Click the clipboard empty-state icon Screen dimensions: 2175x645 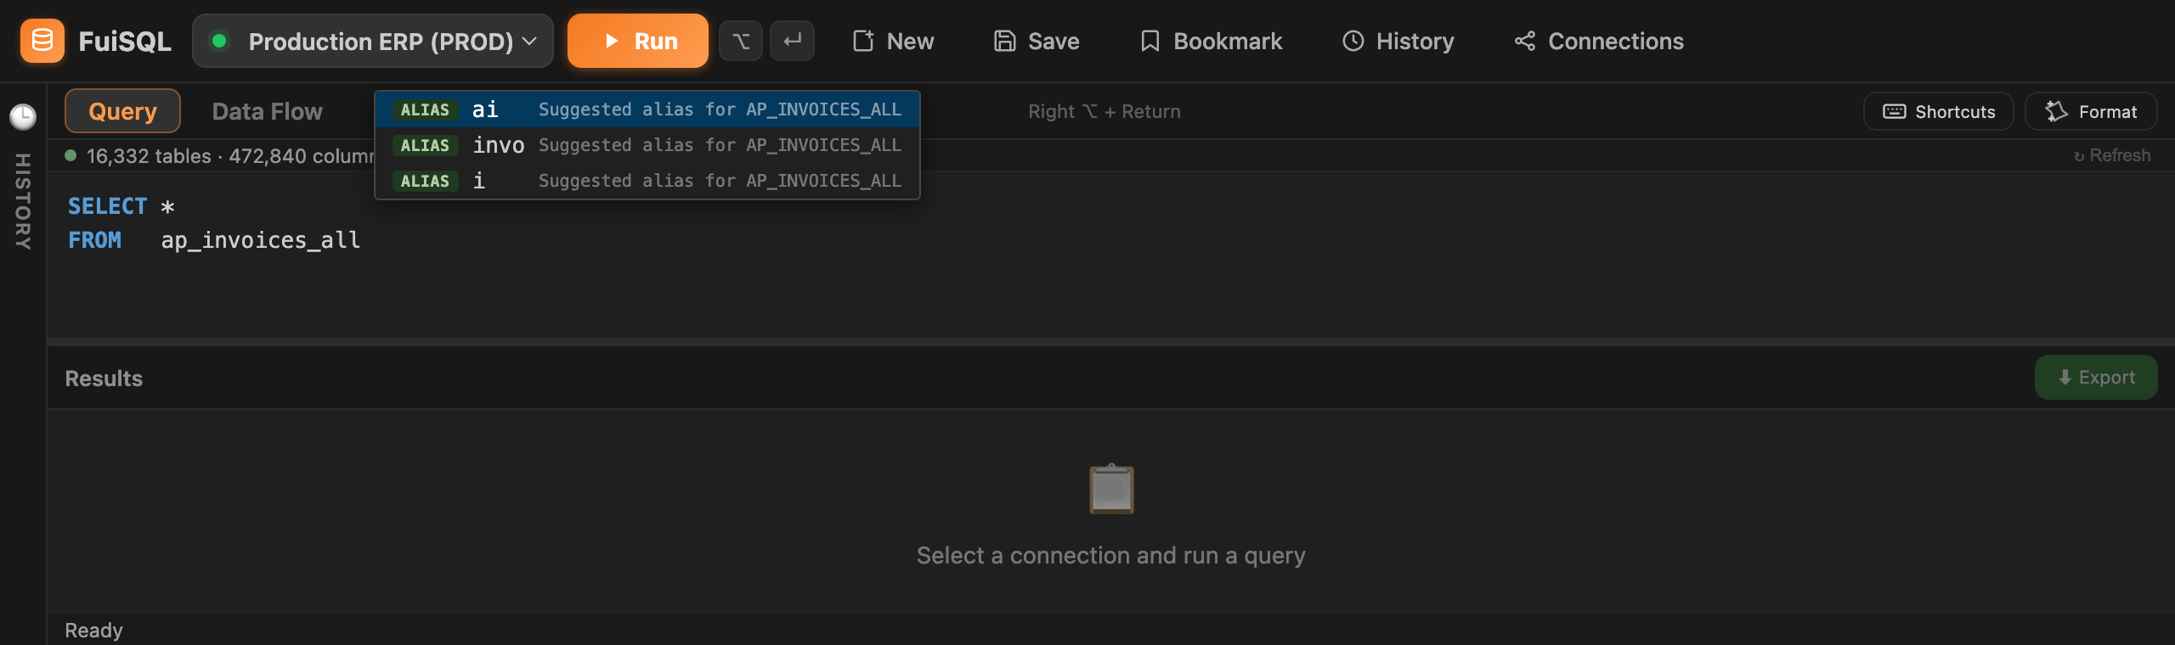(1111, 489)
